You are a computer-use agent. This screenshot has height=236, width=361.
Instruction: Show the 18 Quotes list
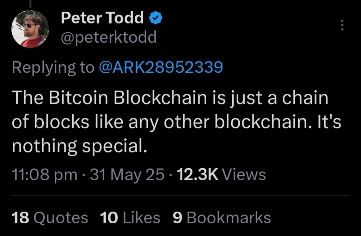[x=50, y=218]
